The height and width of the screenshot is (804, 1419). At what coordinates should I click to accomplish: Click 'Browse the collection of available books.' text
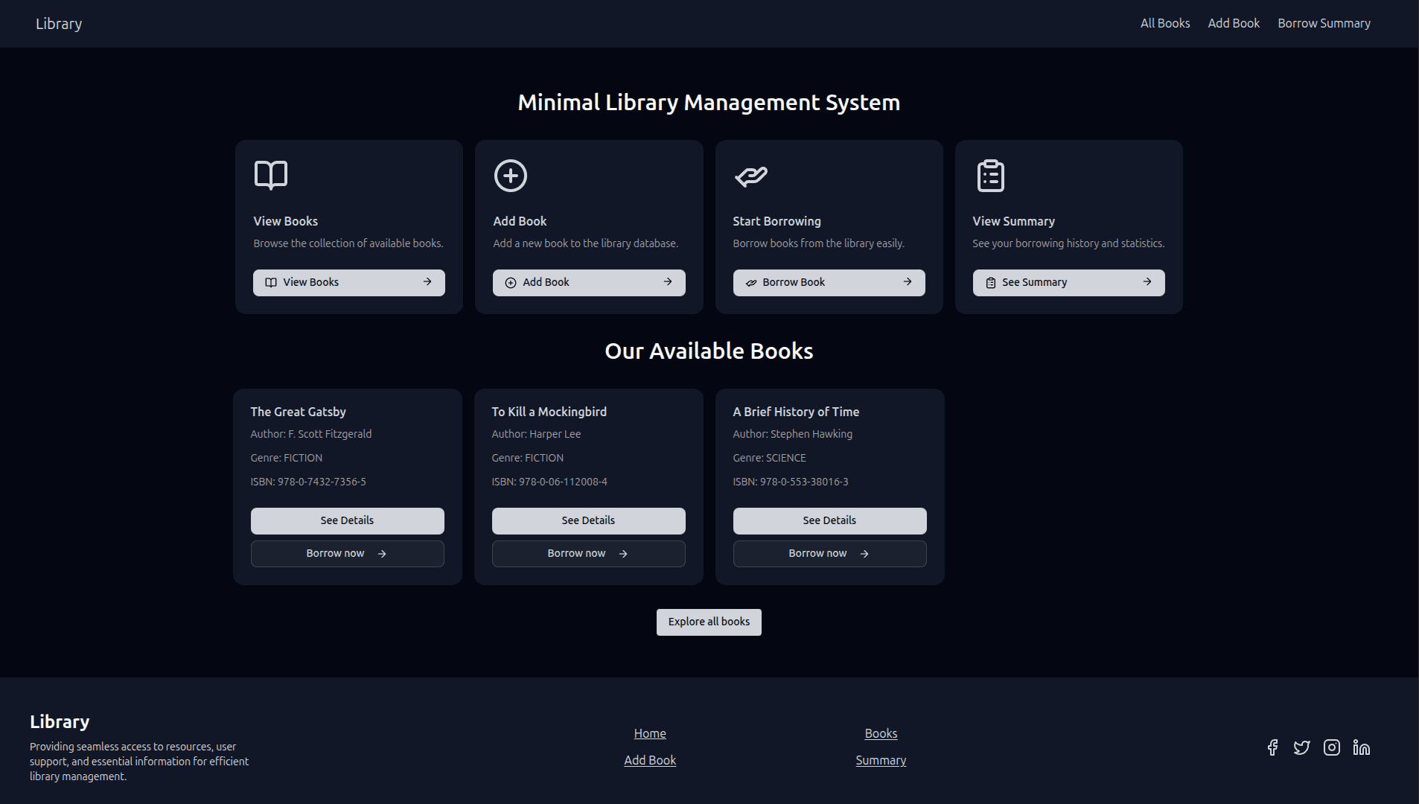tap(348, 243)
